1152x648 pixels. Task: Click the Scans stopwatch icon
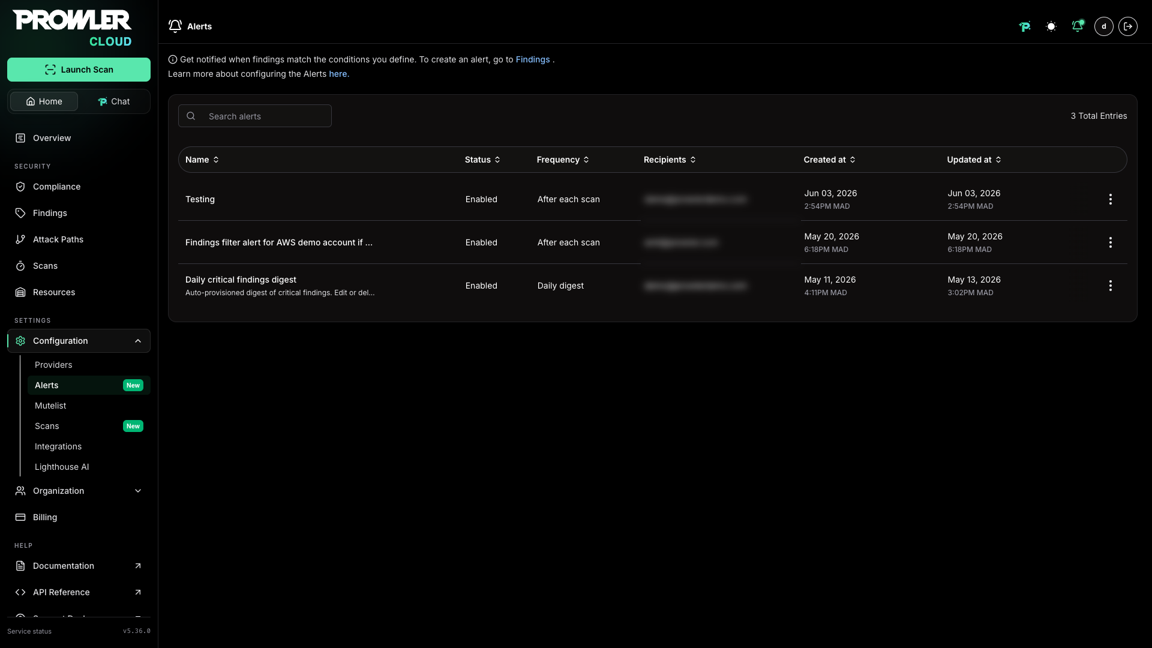20,266
